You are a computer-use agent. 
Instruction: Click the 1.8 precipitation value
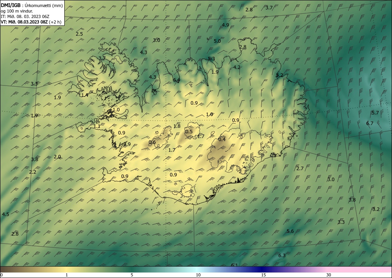coord(177,126)
